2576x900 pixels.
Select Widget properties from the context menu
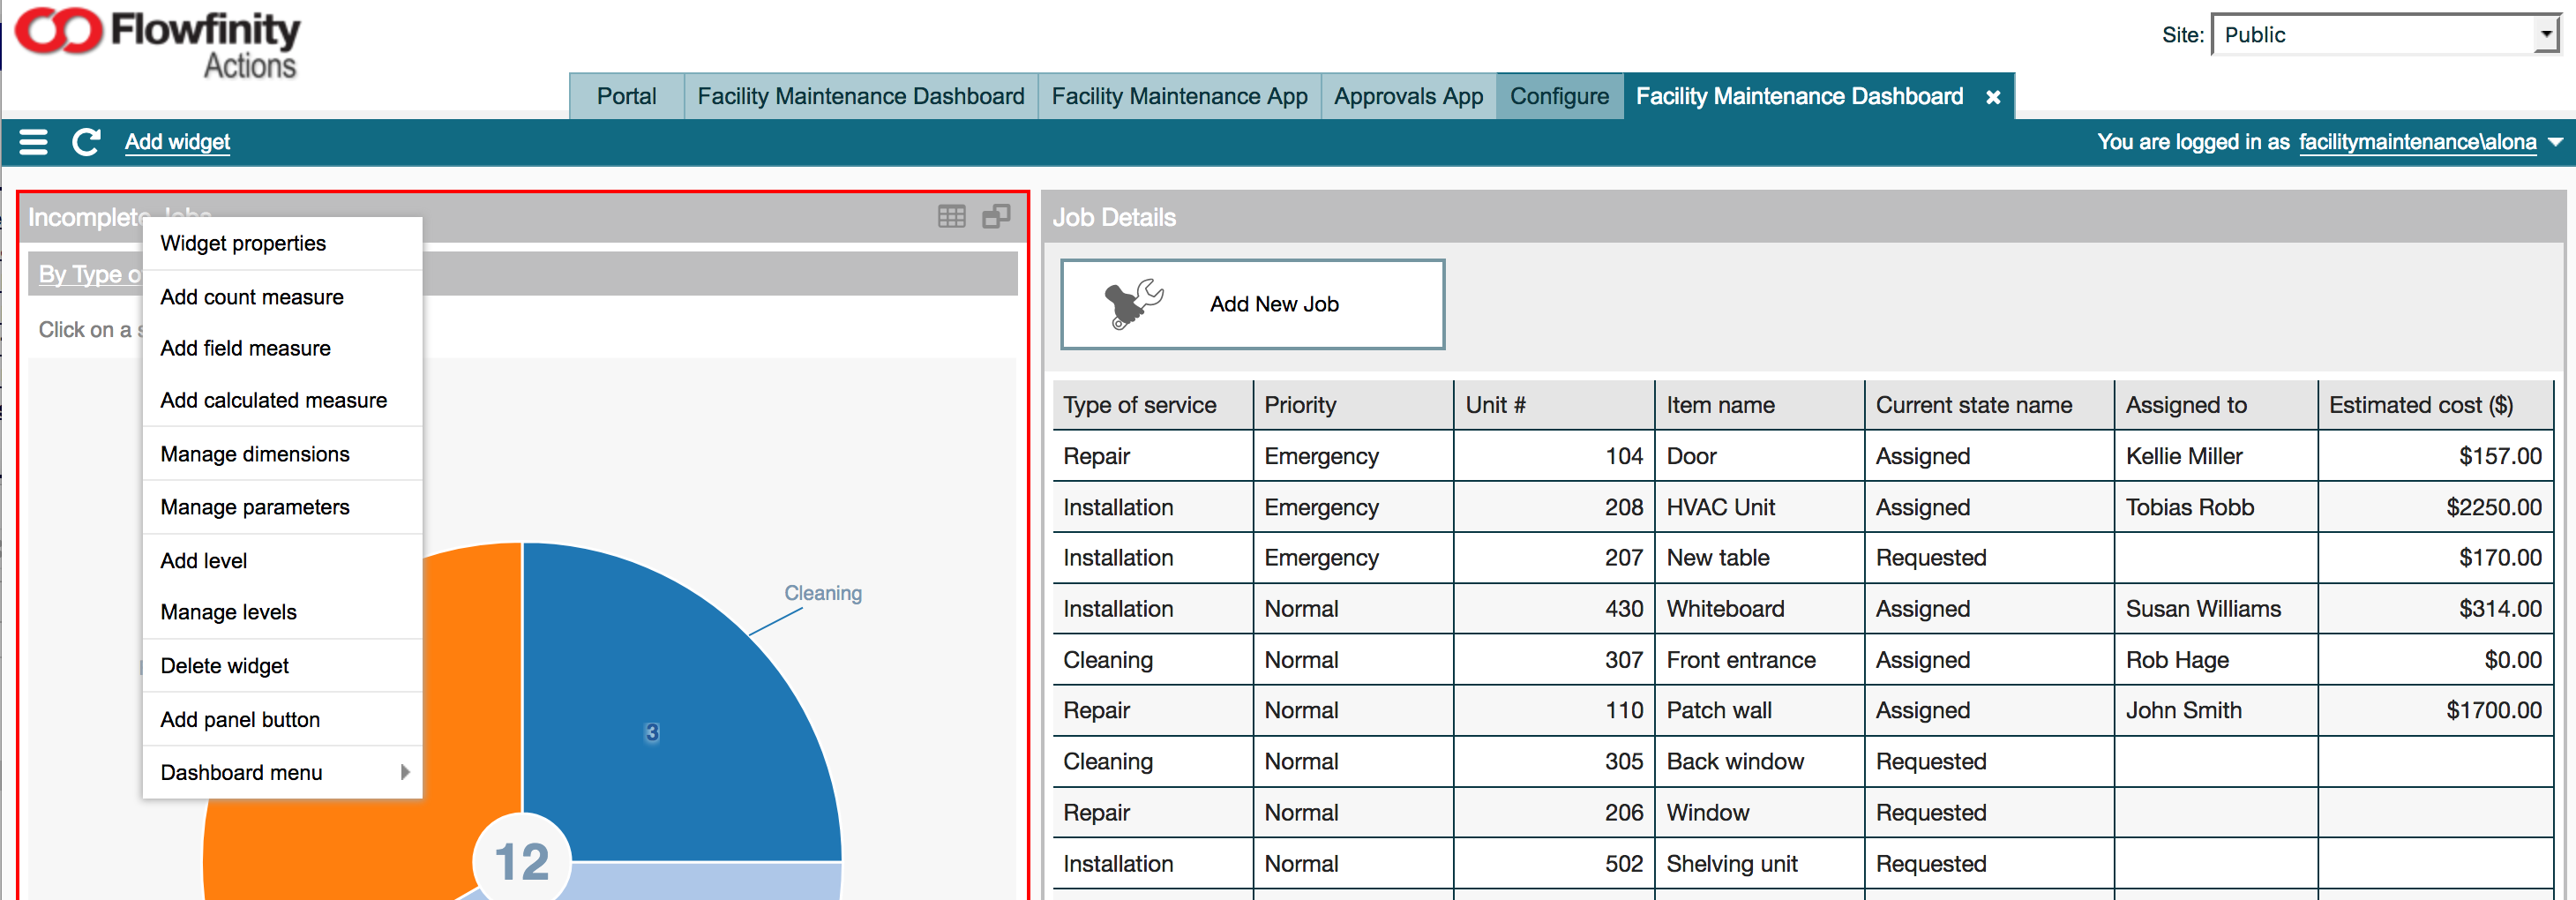[x=243, y=243]
